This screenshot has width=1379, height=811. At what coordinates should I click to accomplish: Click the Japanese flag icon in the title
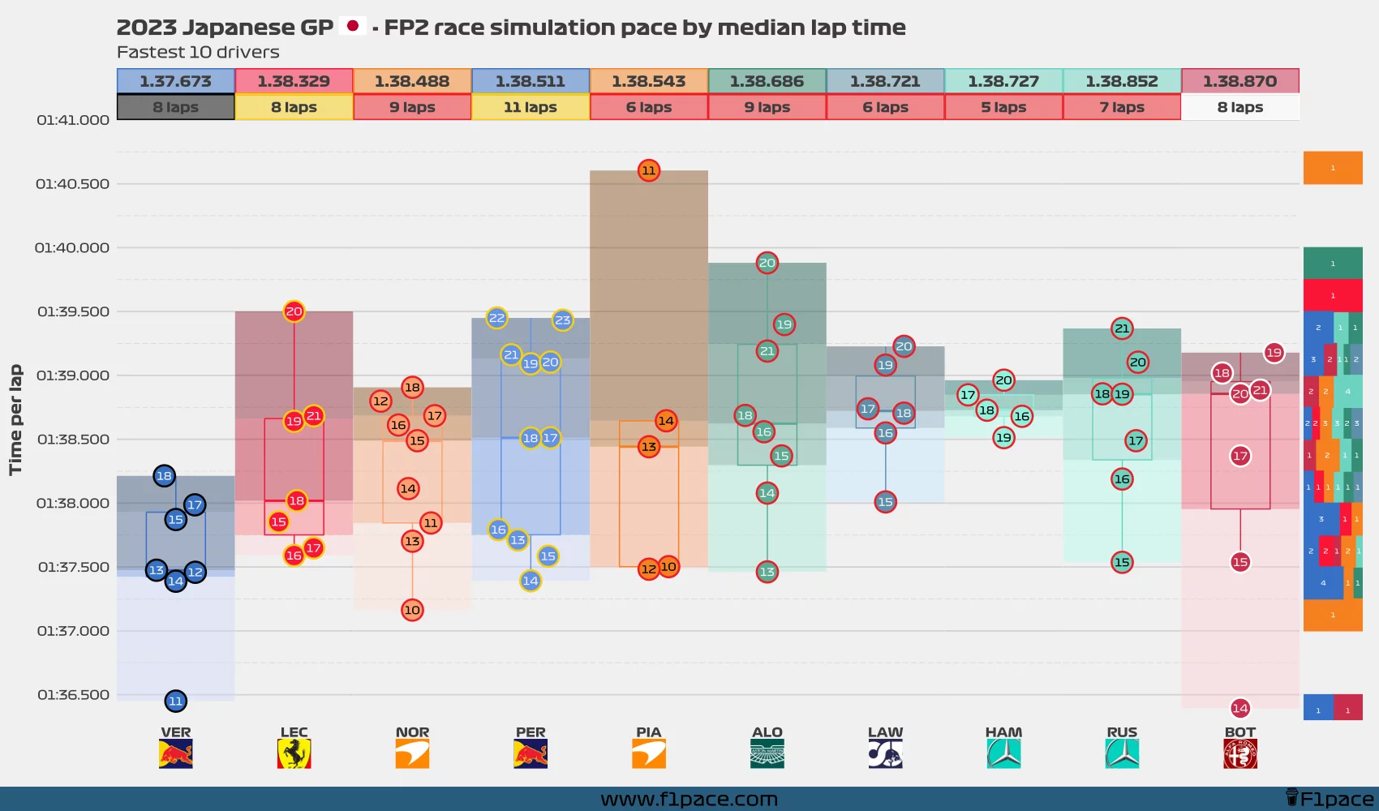point(352,25)
